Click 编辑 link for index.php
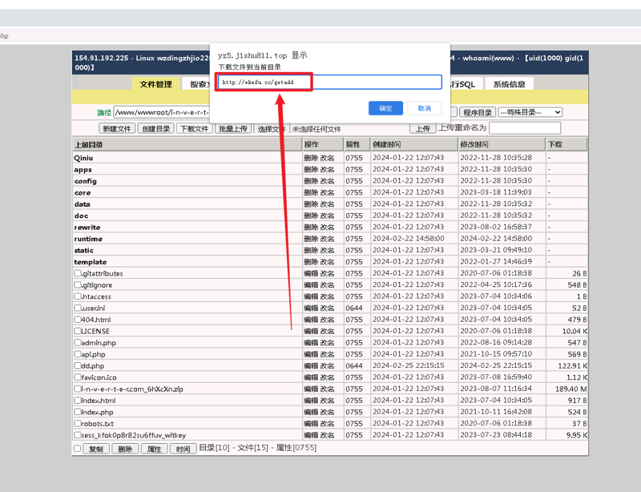This screenshot has height=492, width=641. coord(311,412)
